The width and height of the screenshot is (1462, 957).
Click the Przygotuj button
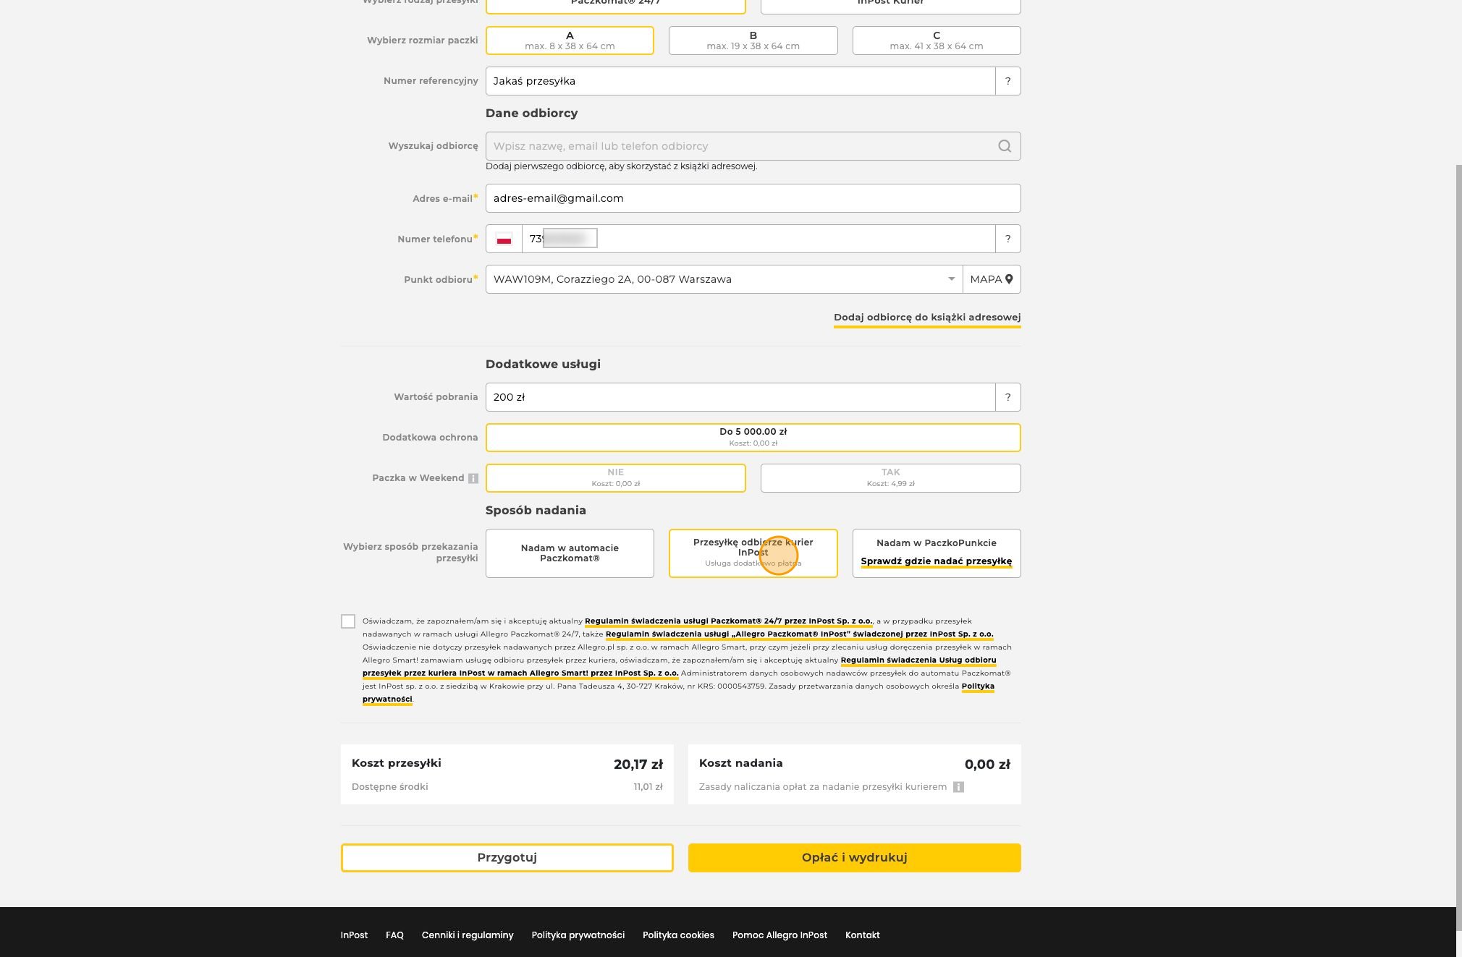point(507,858)
